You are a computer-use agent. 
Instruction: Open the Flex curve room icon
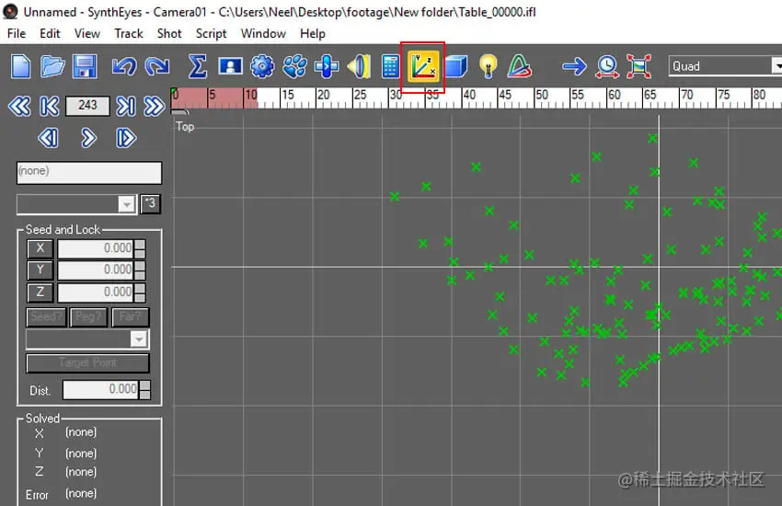(520, 66)
